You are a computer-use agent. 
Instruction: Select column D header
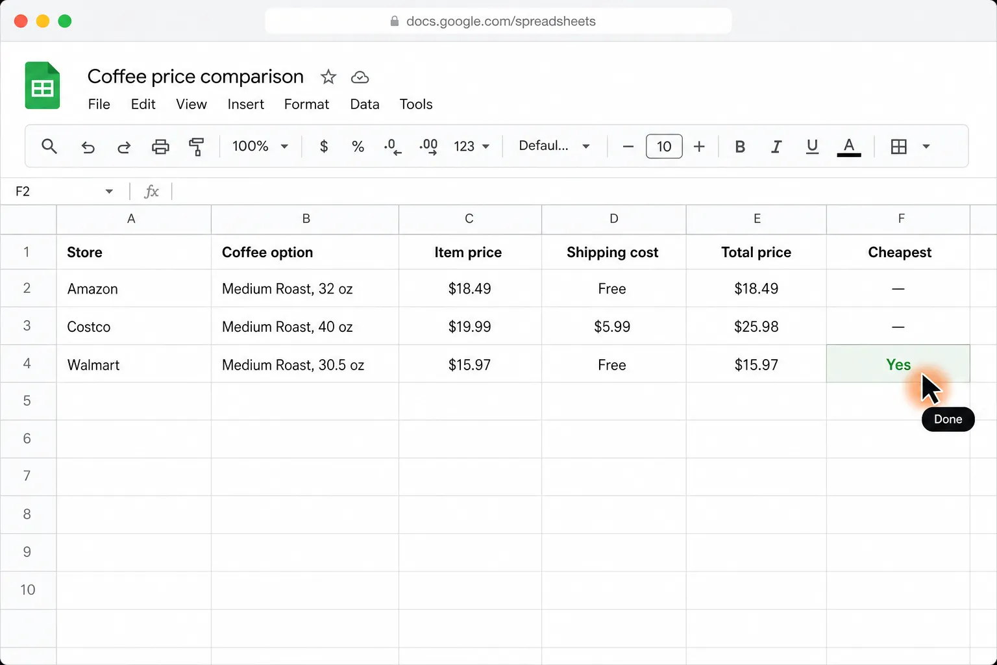point(614,220)
